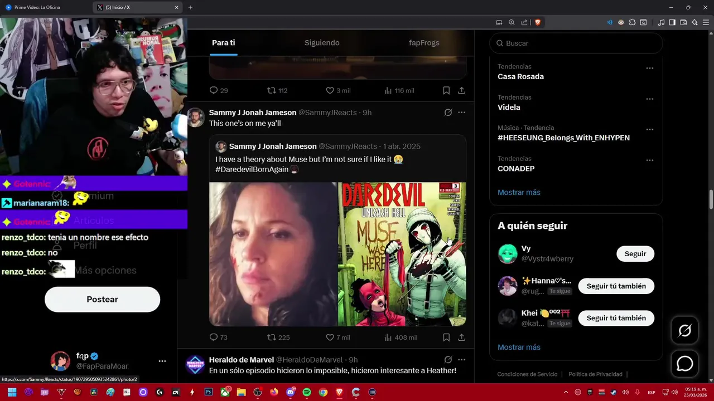Switch to Prime Video: La Oficina browser tab

[46, 7]
